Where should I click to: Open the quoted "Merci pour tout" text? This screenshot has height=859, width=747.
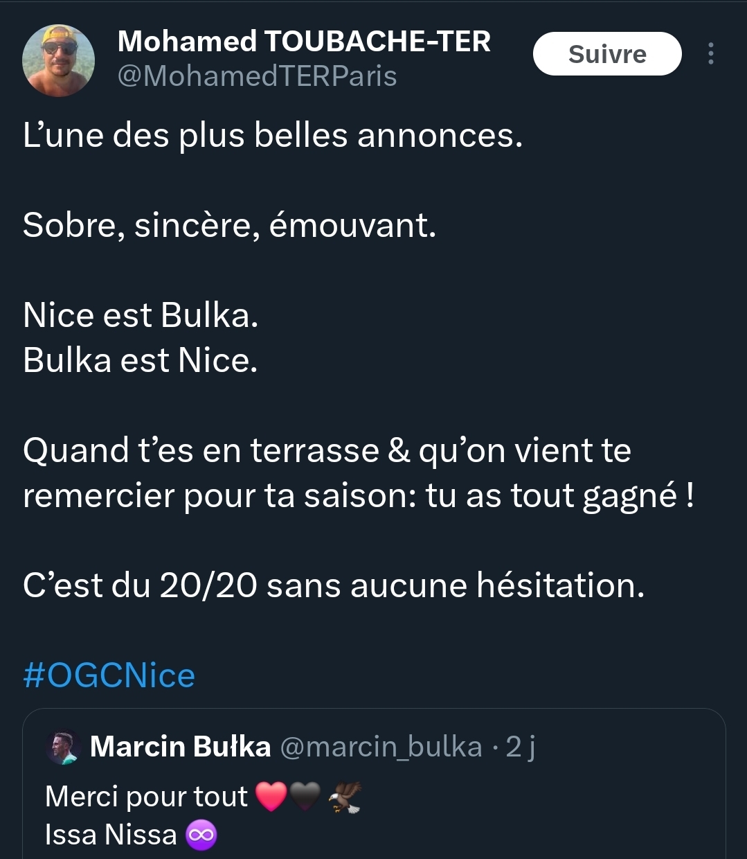146,797
